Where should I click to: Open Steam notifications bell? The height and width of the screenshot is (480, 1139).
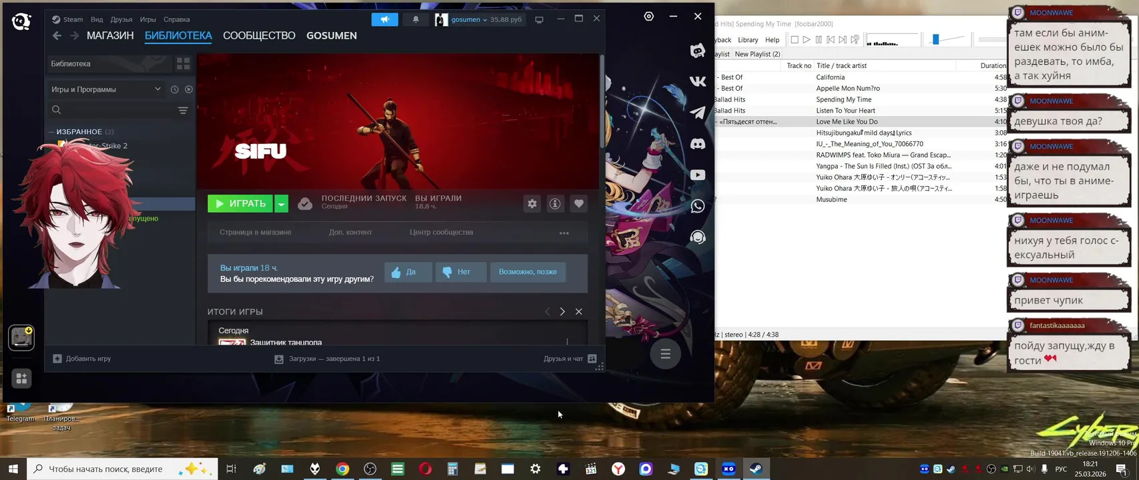click(x=415, y=19)
